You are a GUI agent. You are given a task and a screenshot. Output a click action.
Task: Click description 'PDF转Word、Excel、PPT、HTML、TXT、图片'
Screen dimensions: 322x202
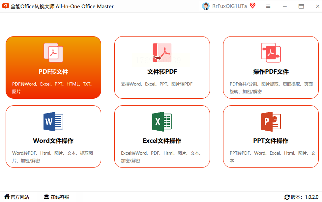click(x=52, y=88)
